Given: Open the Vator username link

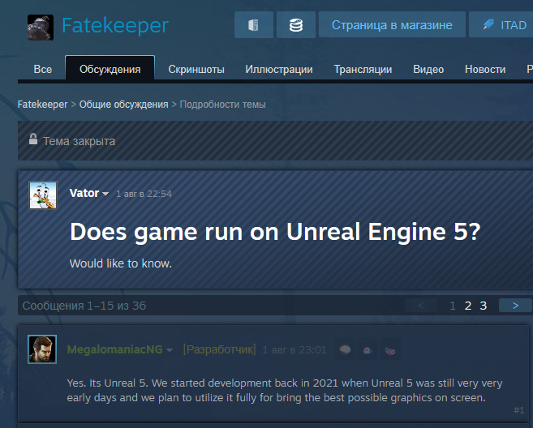Looking at the screenshot, I should coord(84,193).
